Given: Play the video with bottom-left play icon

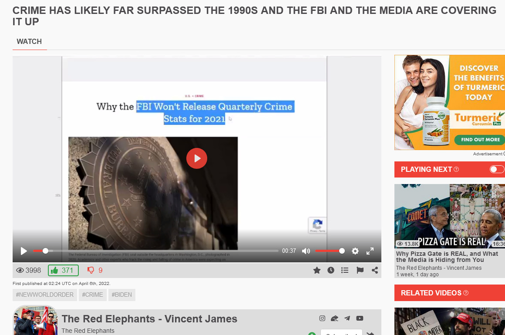Looking at the screenshot, I should tap(24, 251).
